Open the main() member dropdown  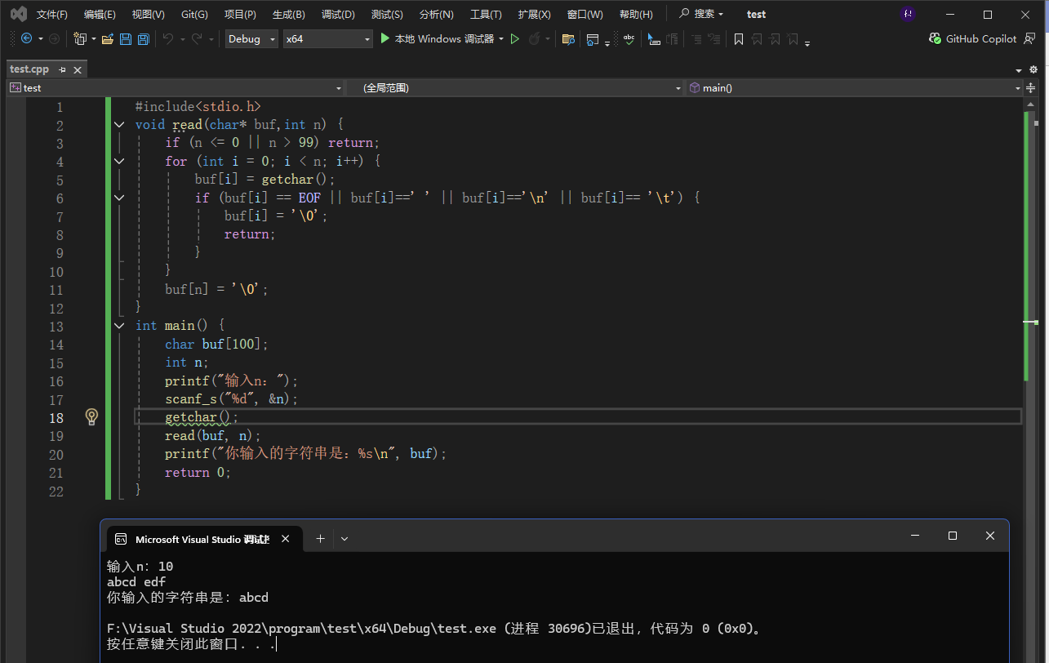point(855,87)
